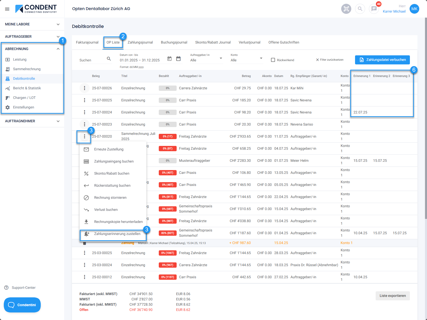Switch to the Skonto/Rabatt Journal tab
The image size is (427, 320).
(x=213, y=42)
